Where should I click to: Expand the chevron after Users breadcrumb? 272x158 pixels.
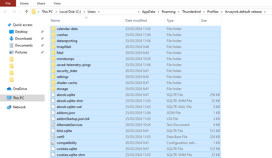(99, 12)
